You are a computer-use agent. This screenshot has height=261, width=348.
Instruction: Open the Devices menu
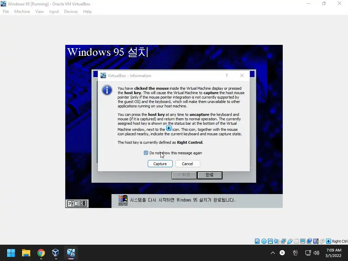tap(71, 12)
